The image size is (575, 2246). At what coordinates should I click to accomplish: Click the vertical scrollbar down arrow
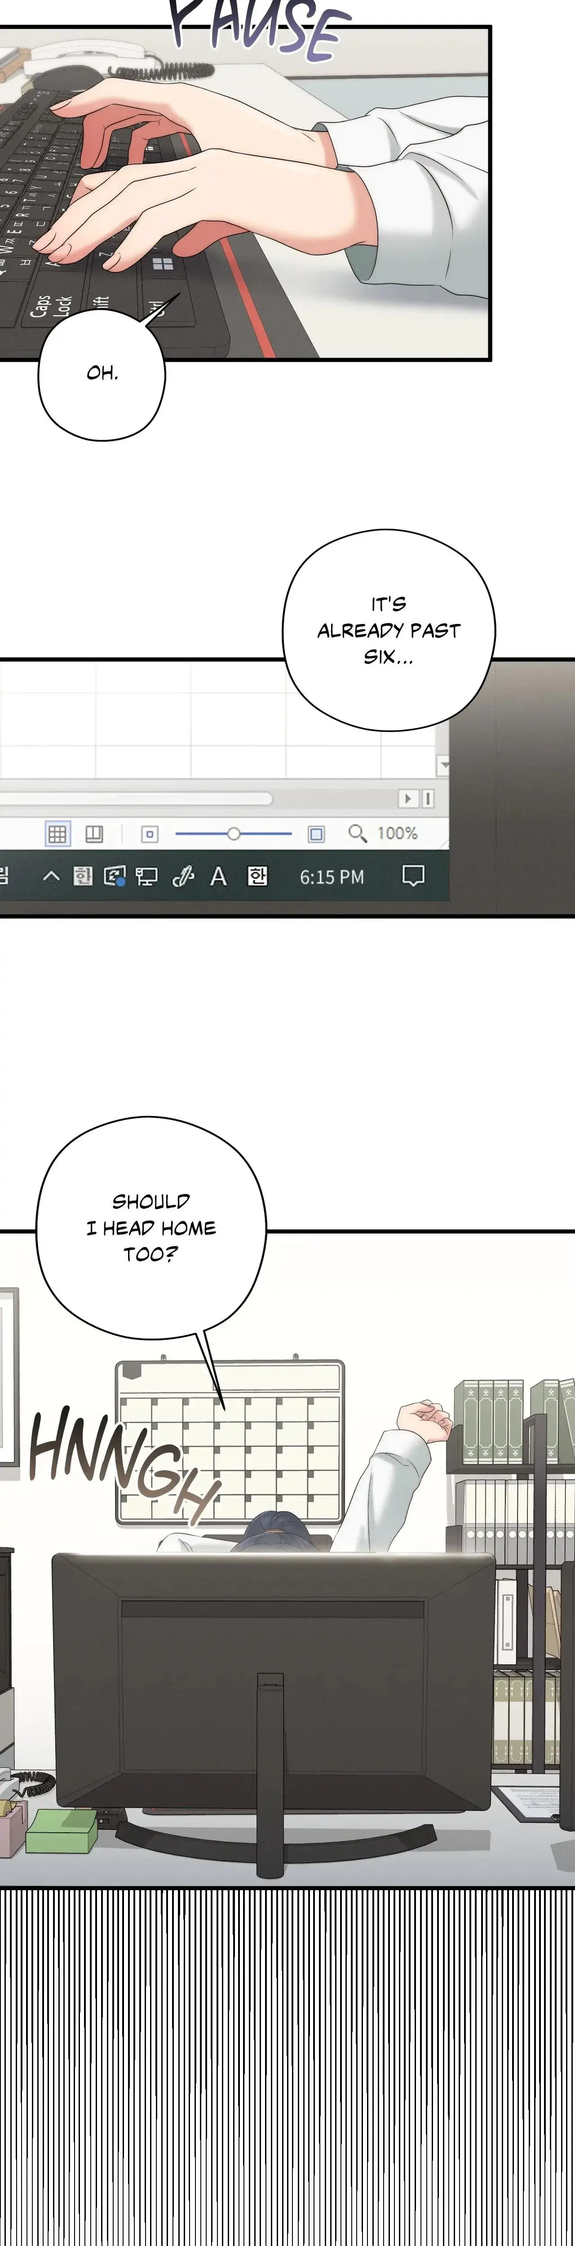click(x=444, y=765)
